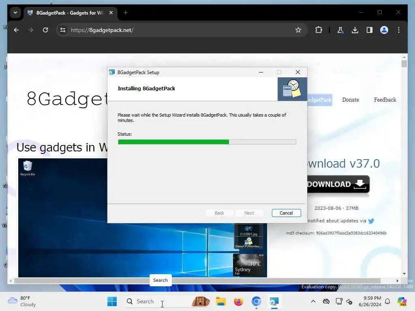This screenshot has height=311, width=415.
Task: Open volume muted tray icon
Action: pyautogui.click(x=349, y=301)
